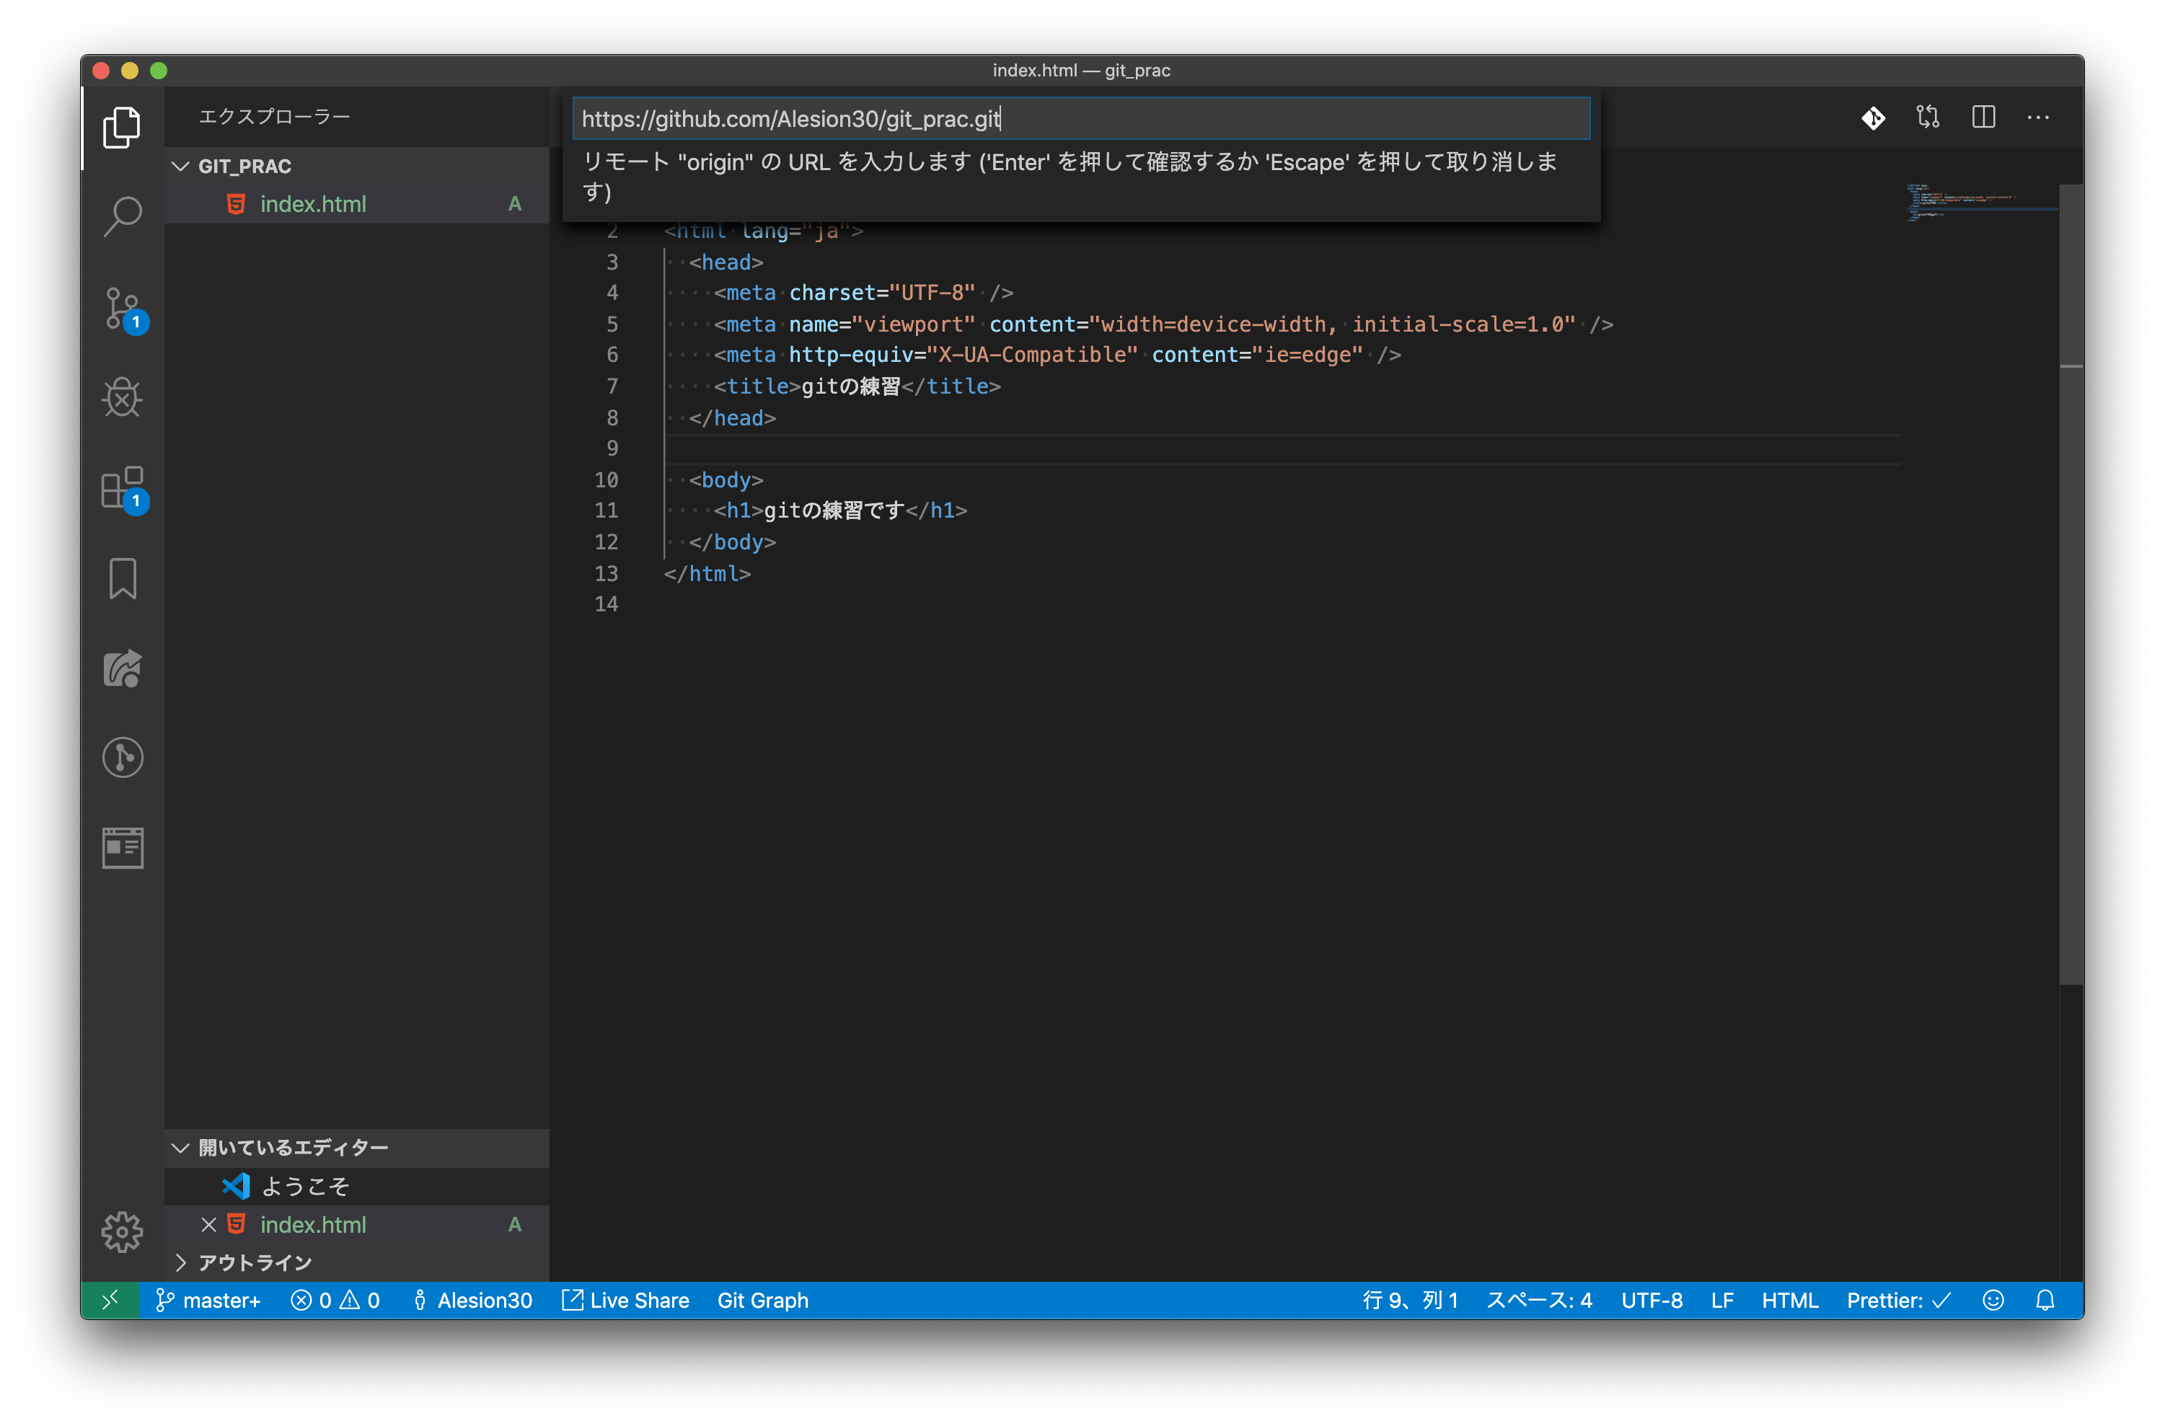Open the Manage gear settings icon
This screenshot has height=1426, width=2165.
tap(122, 1232)
